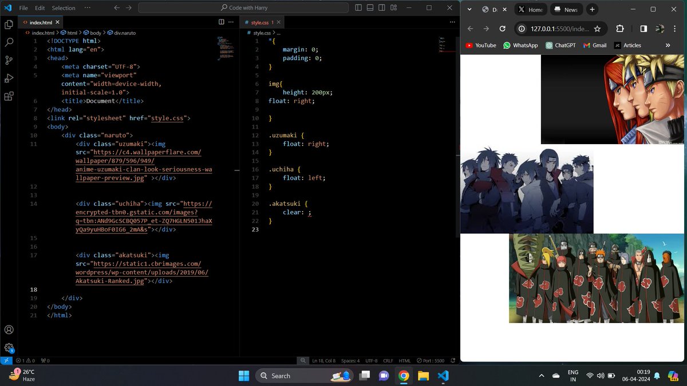Open the Chrome three-dot menu

coord(676,29)
